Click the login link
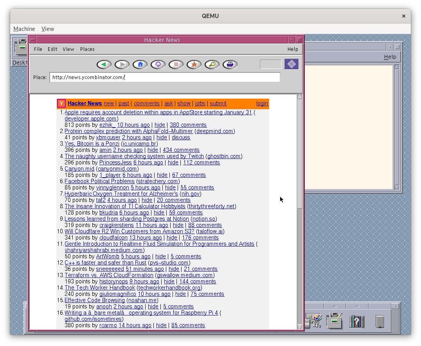421x346 pixels. [262, 103]
